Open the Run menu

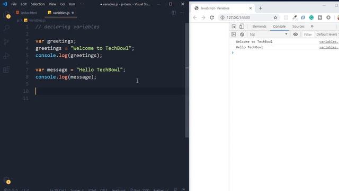coord(72,4)
